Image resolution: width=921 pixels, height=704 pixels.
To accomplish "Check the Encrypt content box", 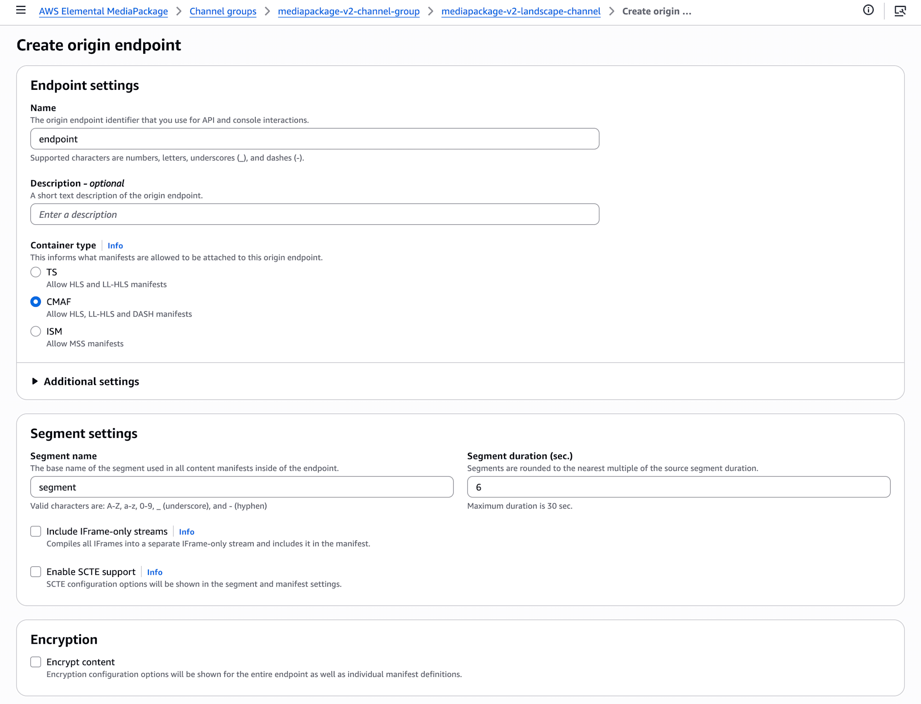I will [x=35, y=662].
